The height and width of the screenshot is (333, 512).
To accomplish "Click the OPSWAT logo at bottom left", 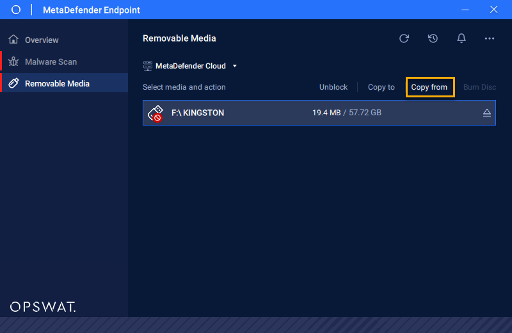I will pos(43,307).
